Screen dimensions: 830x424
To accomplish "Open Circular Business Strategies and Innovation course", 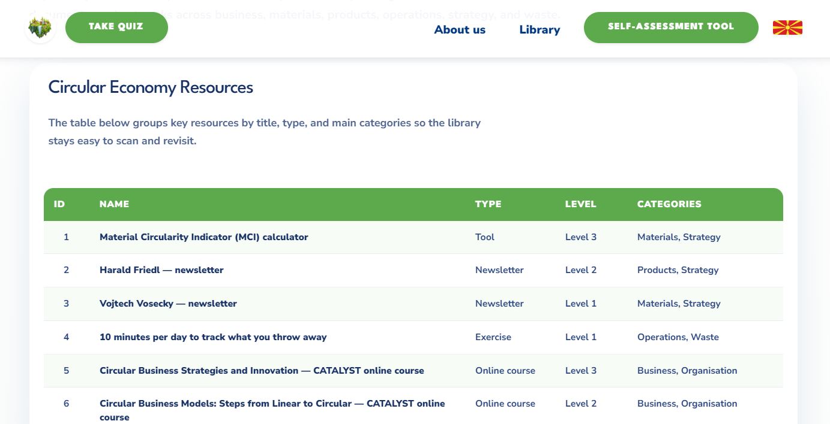I will pos(262,371).
